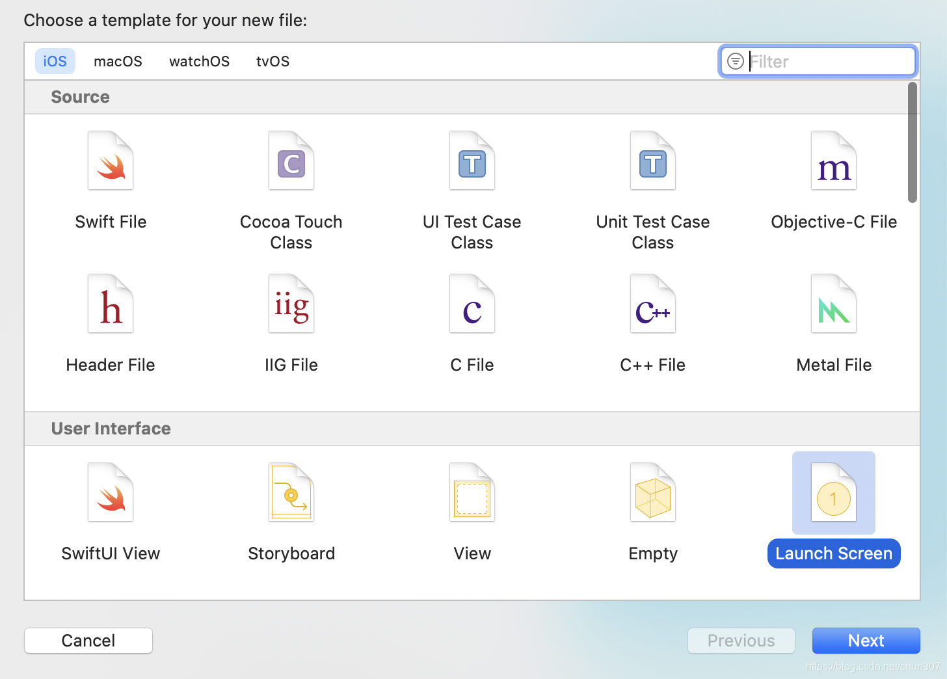947x679 pixels.
Task: Click the Cancel button
Action: [x=88, y=641]
